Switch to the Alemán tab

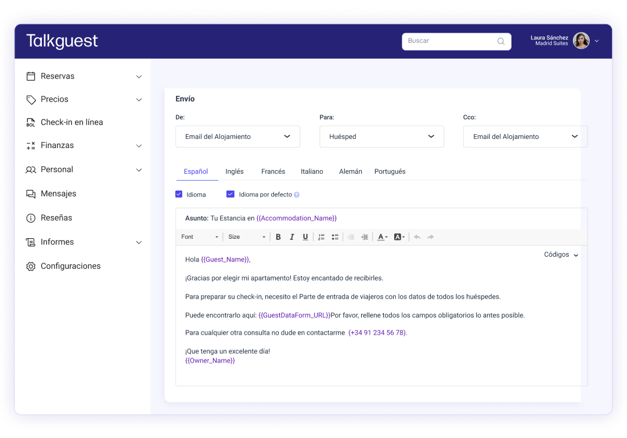tap(351, 171)
